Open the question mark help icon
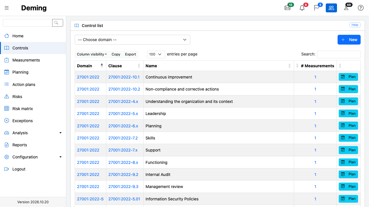Viewport: 369px width, 207px height. (x=361, y=8)
